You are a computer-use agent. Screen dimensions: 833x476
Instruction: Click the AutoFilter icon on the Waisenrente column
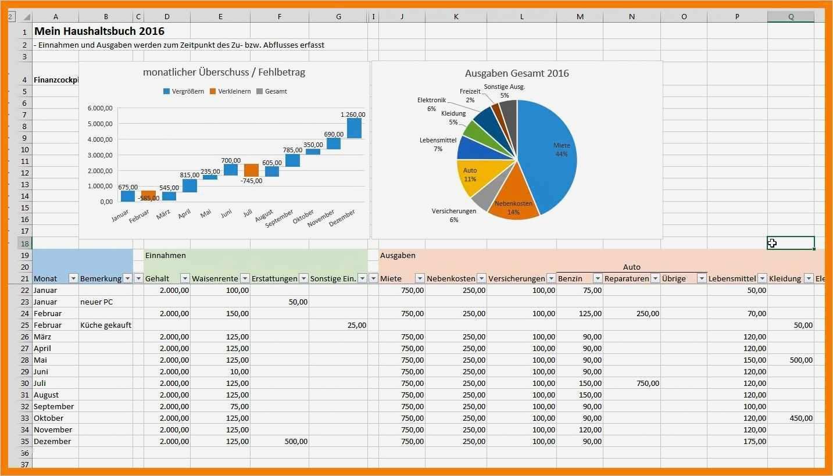244,278
